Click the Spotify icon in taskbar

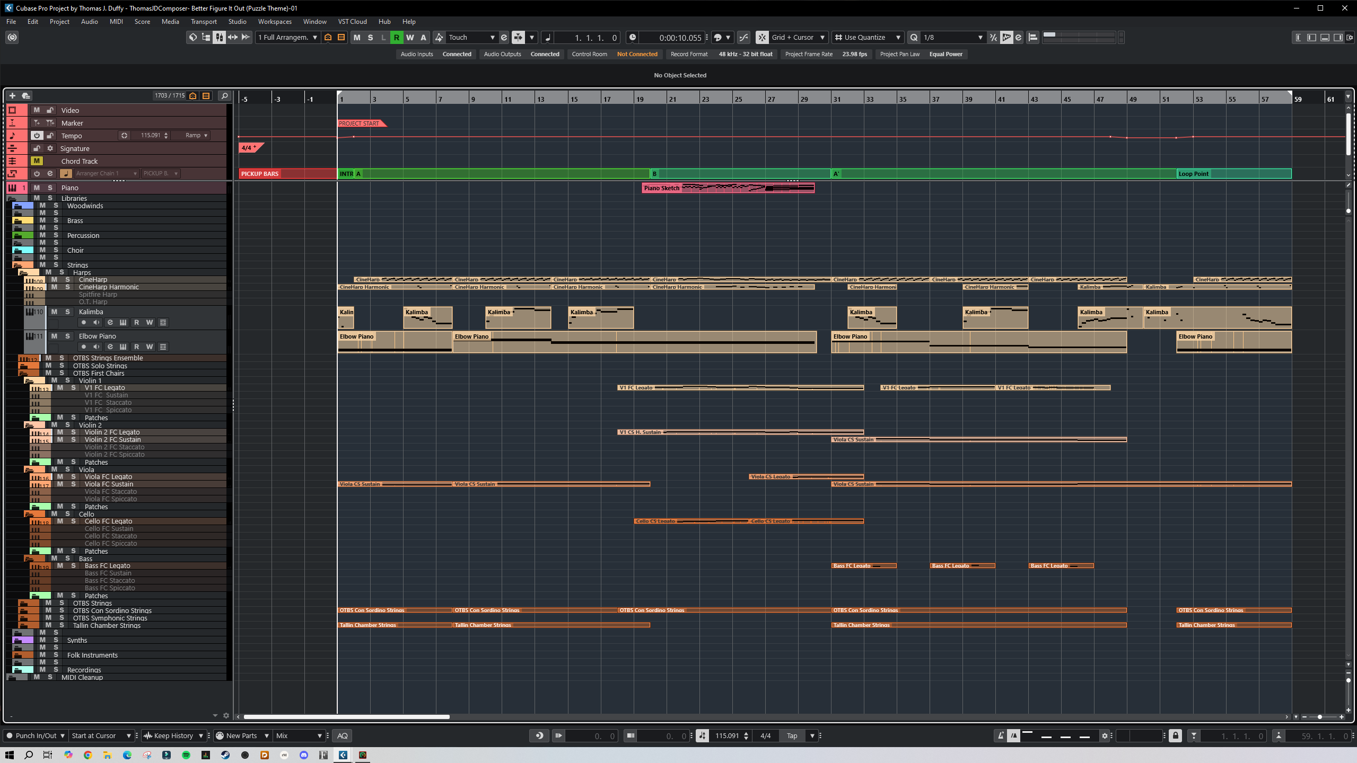coord(186,755)
